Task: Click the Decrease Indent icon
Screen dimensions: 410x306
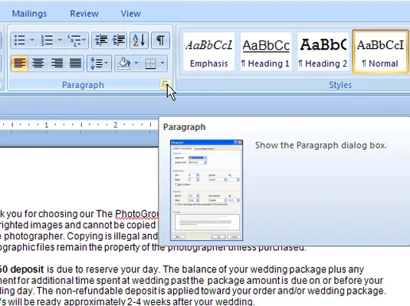Action: (100, 41)
